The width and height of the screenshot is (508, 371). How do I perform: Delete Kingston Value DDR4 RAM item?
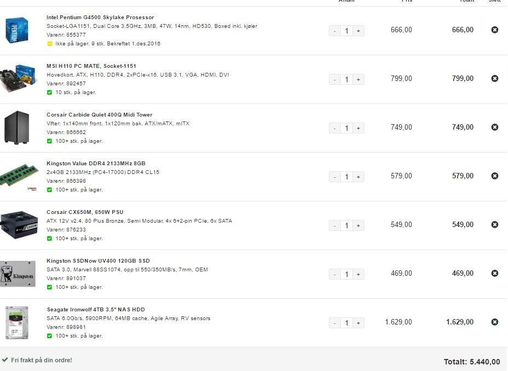[494, 176]
